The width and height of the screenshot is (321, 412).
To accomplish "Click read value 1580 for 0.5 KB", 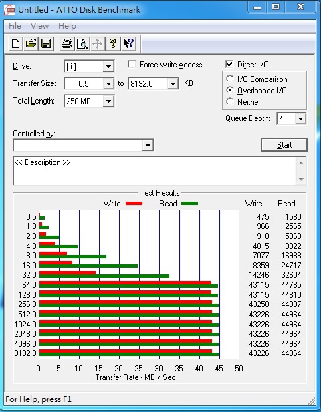I will [293, 217].
